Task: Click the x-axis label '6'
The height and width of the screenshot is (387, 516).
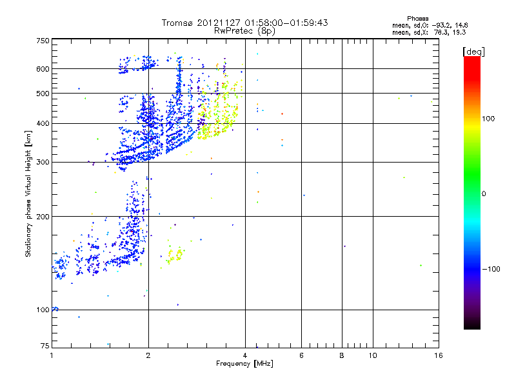Action: pos(301,355)
